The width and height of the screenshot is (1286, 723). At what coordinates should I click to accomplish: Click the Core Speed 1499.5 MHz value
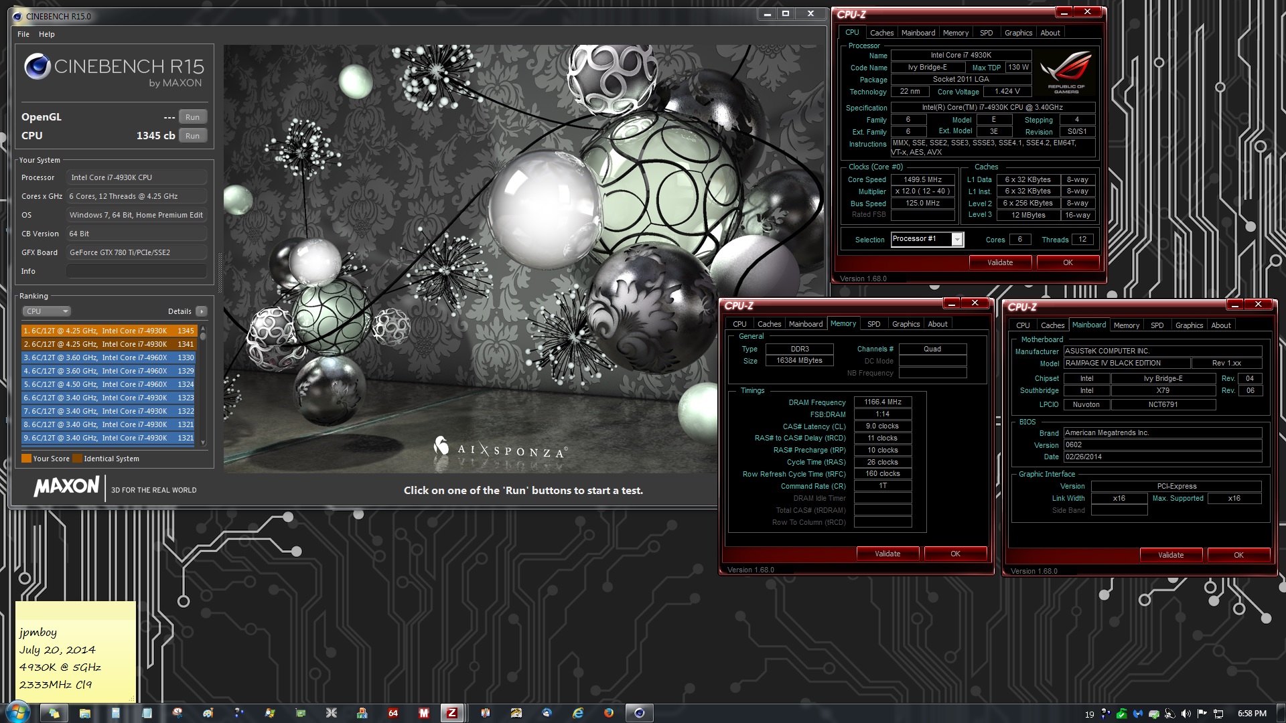pos(922,179)
